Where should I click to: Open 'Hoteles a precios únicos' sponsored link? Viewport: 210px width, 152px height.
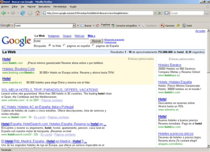(176, 134)
